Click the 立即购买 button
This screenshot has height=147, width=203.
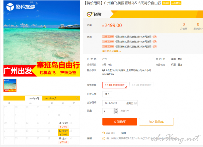[x=120, y=122]
